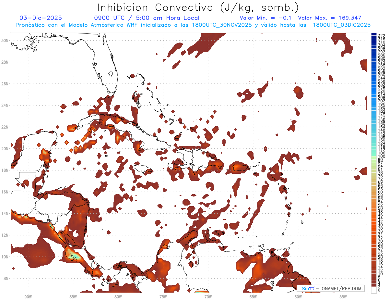Click the 75W longitude label
Screen dimensions: 389x301
(x=163, y=297)
